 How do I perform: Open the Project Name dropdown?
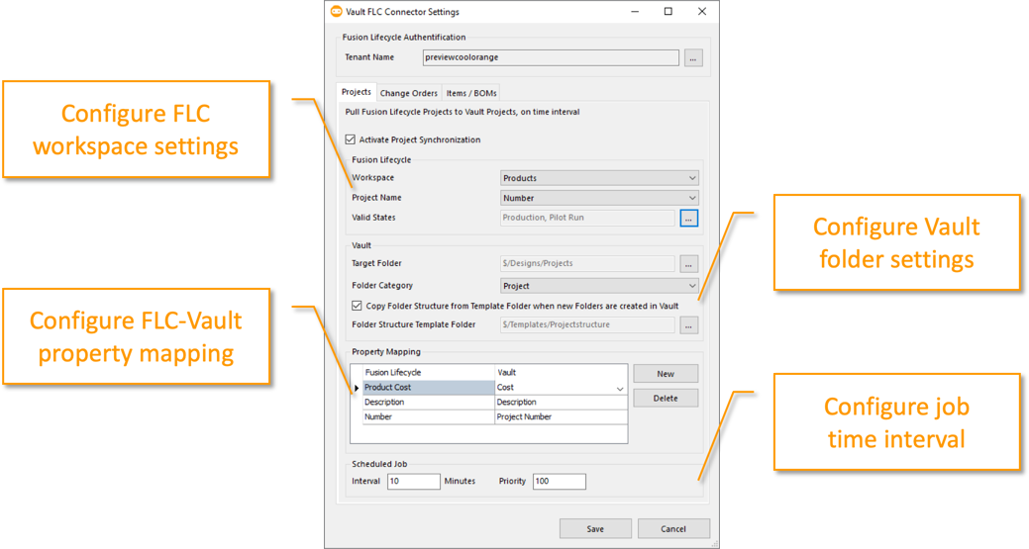[x=599, y=198]
